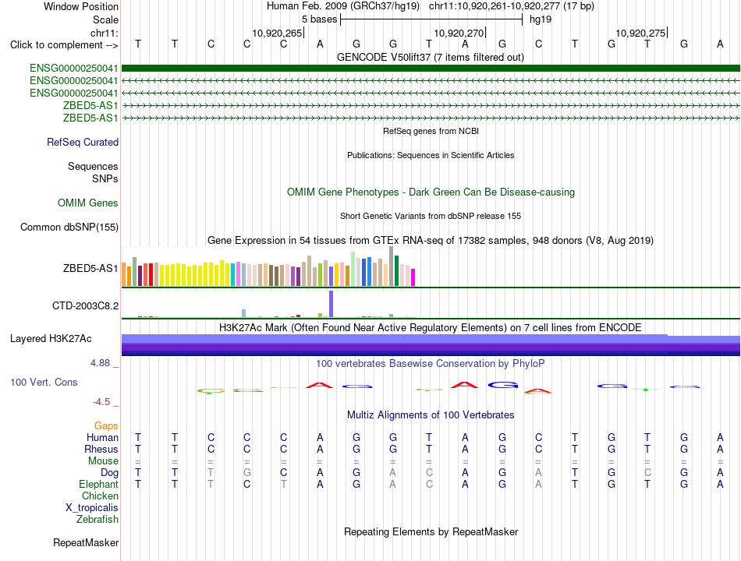Click the 10,920,275 position marker
This screenshot has height=561, width=741.
point(641,33)
